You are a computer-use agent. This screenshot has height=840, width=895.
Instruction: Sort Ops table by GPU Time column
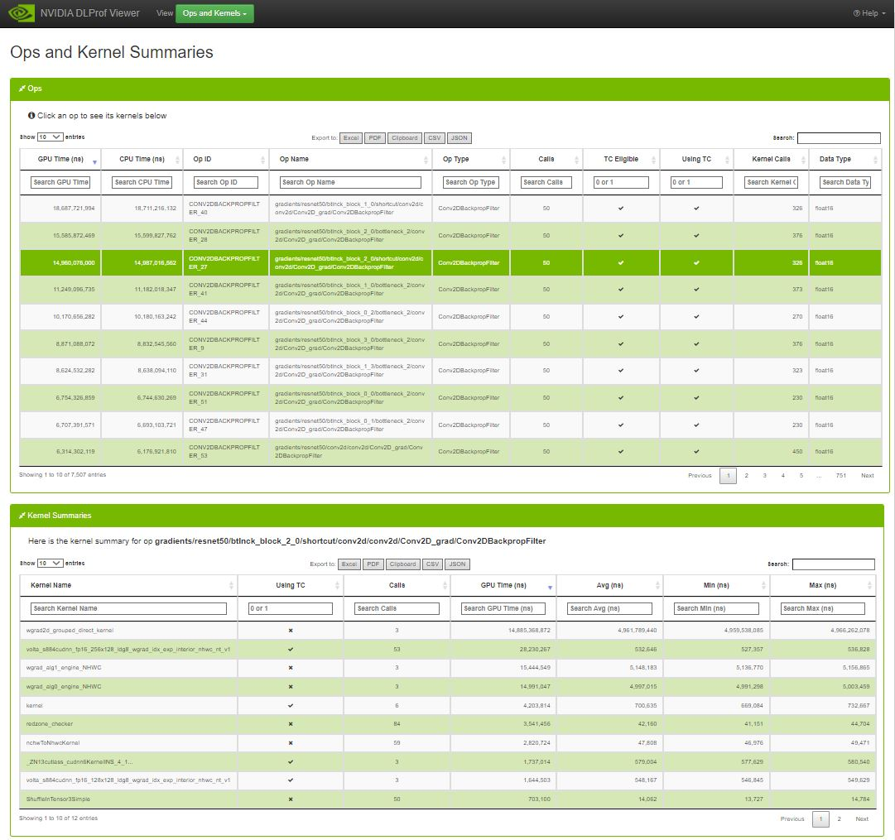(x=60, y=159)
